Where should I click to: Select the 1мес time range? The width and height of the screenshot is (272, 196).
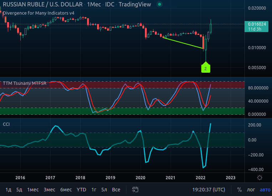[33, 190]
